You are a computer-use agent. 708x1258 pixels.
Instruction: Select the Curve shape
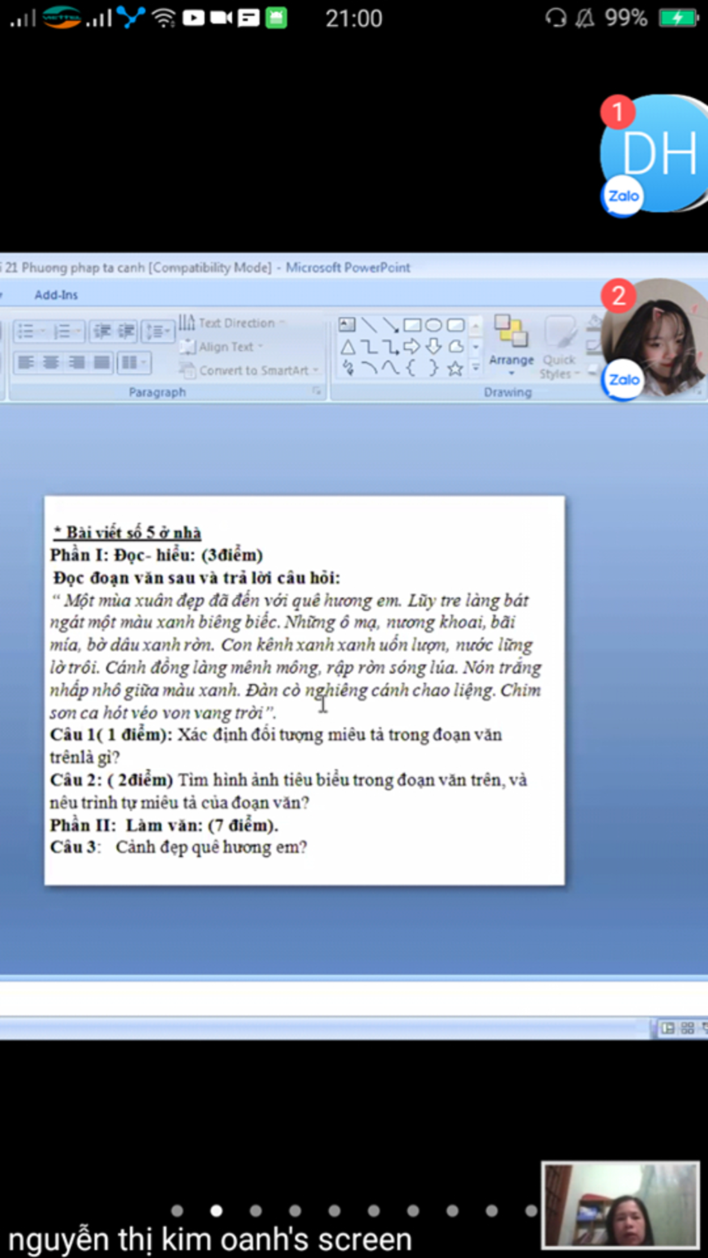[391, 368]
